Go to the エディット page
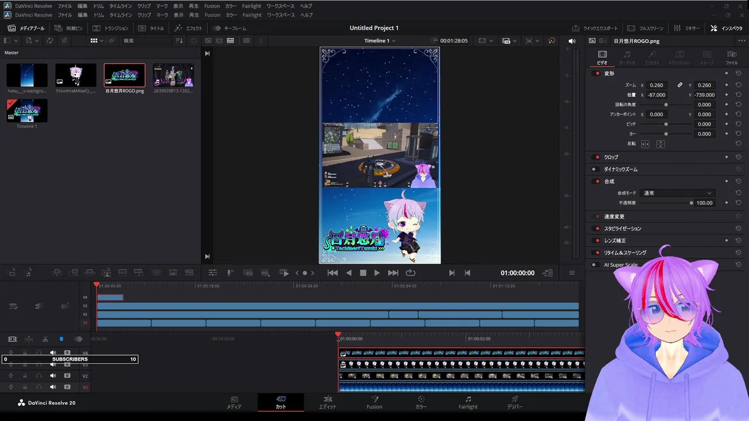The height and width of the screenshot is (421, 749). click(328, 402)
